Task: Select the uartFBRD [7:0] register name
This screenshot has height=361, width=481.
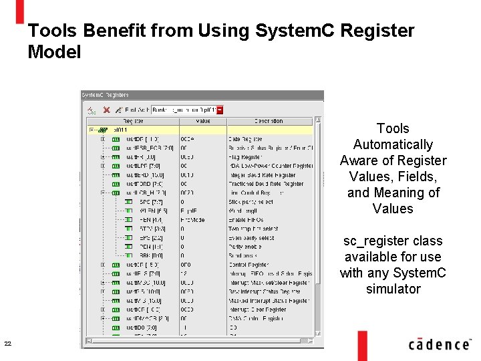Action: [x=144, y=185]
